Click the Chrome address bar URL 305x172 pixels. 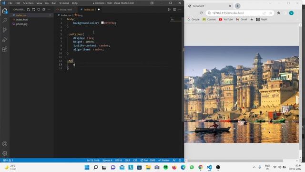[228, 13]
